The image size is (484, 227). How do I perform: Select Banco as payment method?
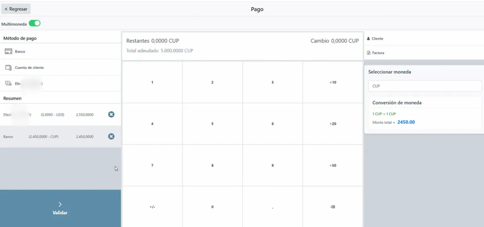pyautogui.click(x=60, y=52)
